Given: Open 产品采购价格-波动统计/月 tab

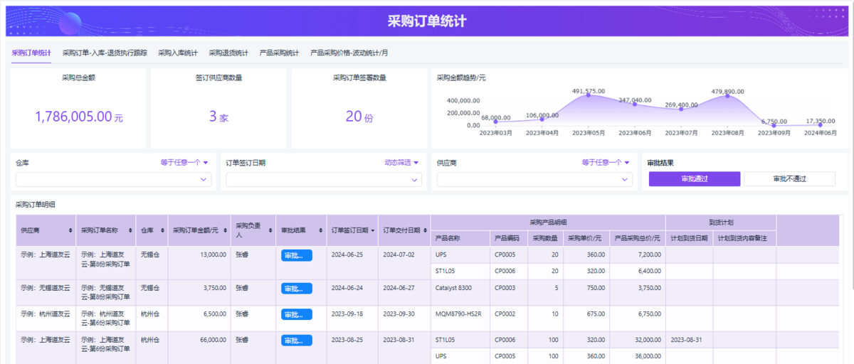Looking at the screenshot, I should click(x=349, y=53).
